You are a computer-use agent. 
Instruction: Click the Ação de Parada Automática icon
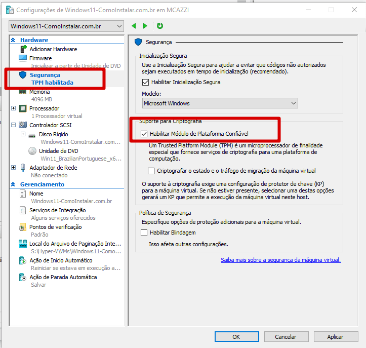tap(23, 277)
